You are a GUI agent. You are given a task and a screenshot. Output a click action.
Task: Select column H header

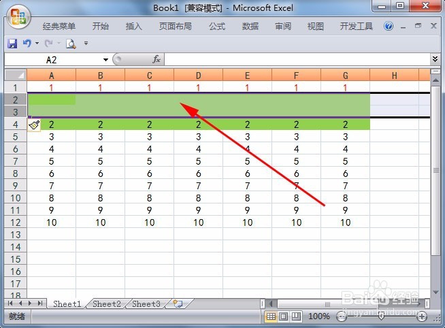point(395,75)
